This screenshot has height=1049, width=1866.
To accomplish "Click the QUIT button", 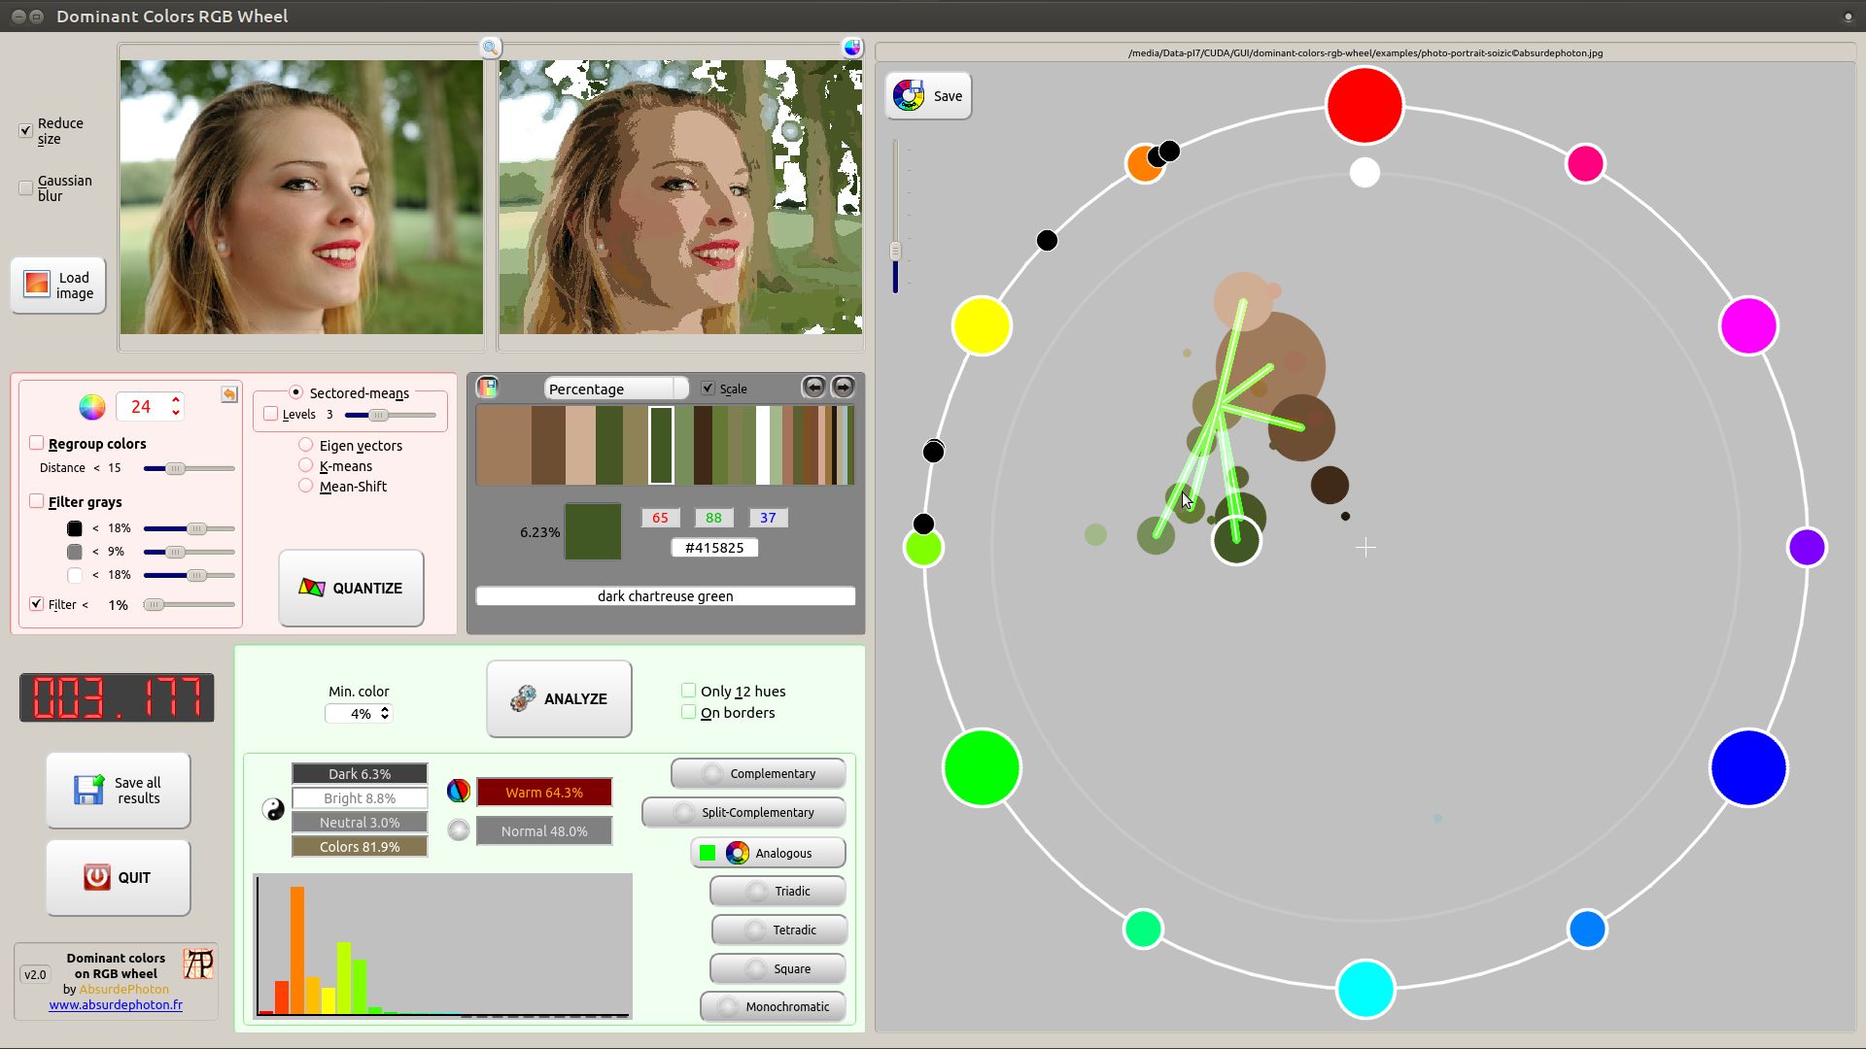I will [118, 877].
